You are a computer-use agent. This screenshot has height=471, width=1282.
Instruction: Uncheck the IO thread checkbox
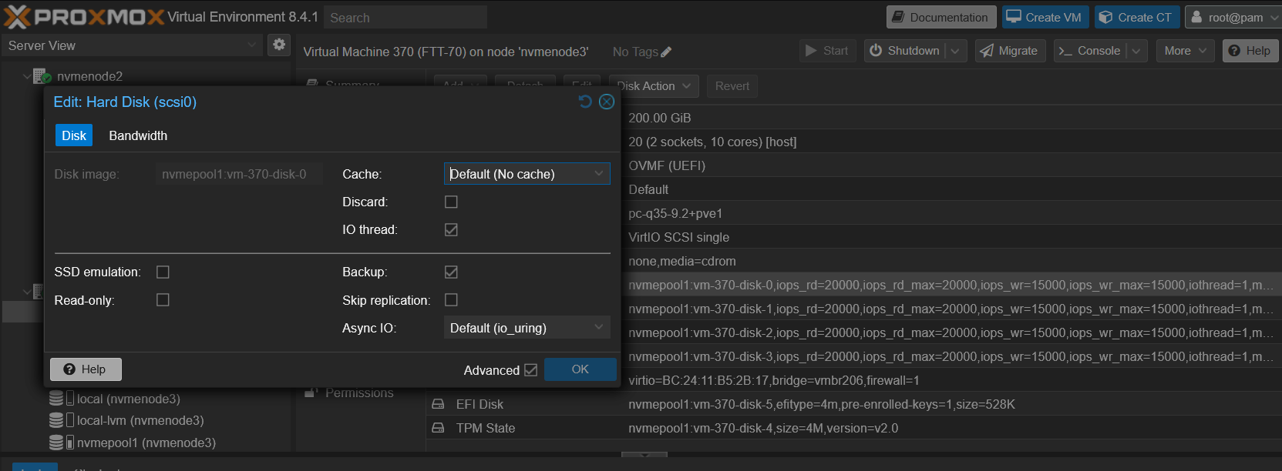(x=451, y=229)
